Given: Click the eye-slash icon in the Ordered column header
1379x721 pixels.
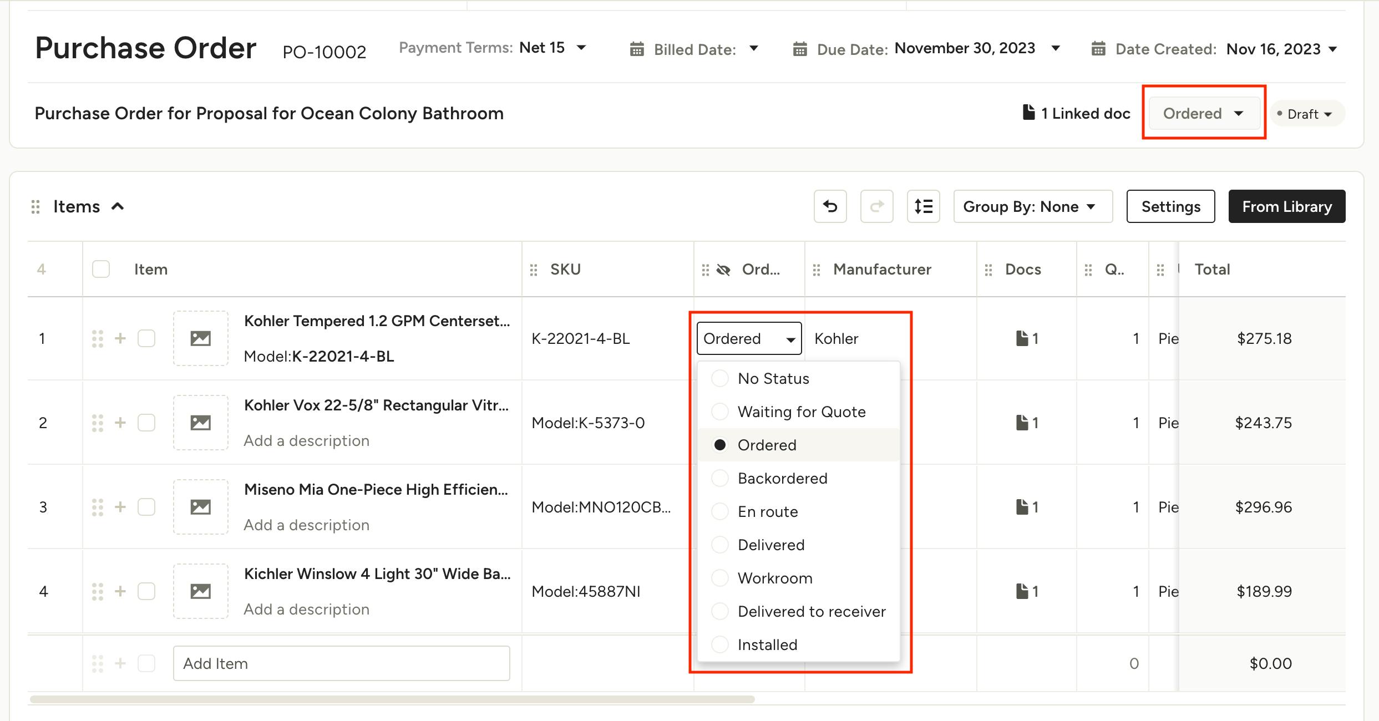Looking at the screenshot, I should [724, 270].
